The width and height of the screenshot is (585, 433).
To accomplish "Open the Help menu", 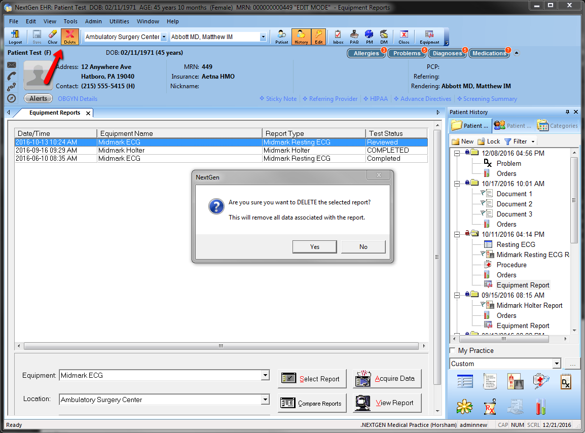I will (173, 21).
